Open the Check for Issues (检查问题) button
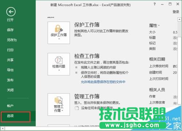Viewport: 182px width, 131px height. (x=59, y=64)
